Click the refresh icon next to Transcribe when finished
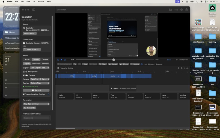 tap(49, 94)
